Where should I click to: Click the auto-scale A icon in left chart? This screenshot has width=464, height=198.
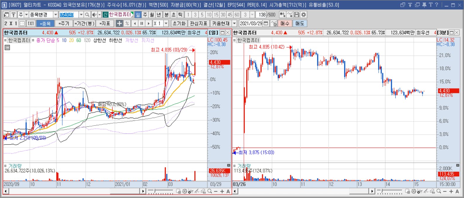click(228, 191)
